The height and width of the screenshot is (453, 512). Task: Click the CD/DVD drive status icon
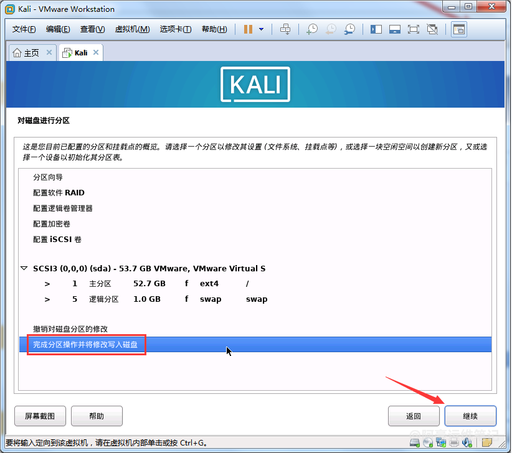(427, 443)
